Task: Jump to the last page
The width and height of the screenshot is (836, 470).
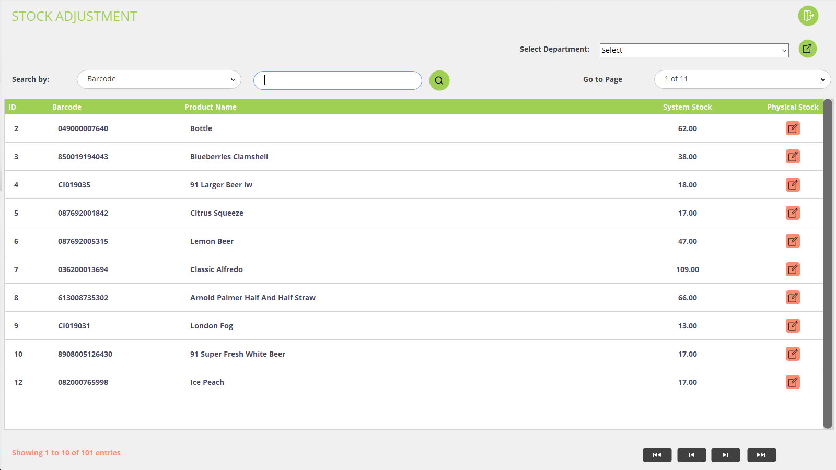Action: [x=761, y=455]
